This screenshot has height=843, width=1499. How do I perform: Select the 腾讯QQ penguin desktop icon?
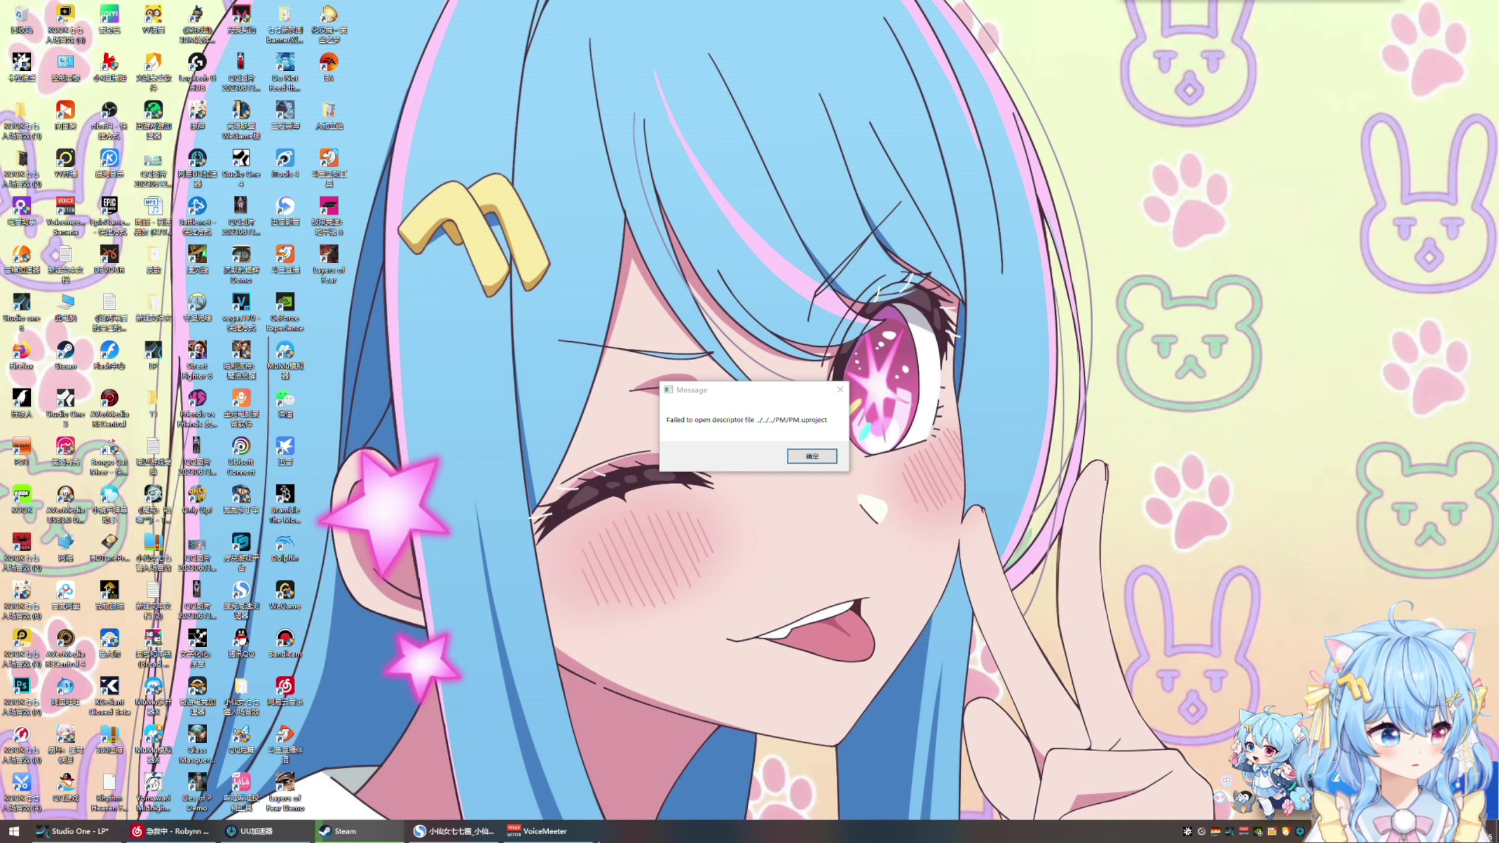241,643
